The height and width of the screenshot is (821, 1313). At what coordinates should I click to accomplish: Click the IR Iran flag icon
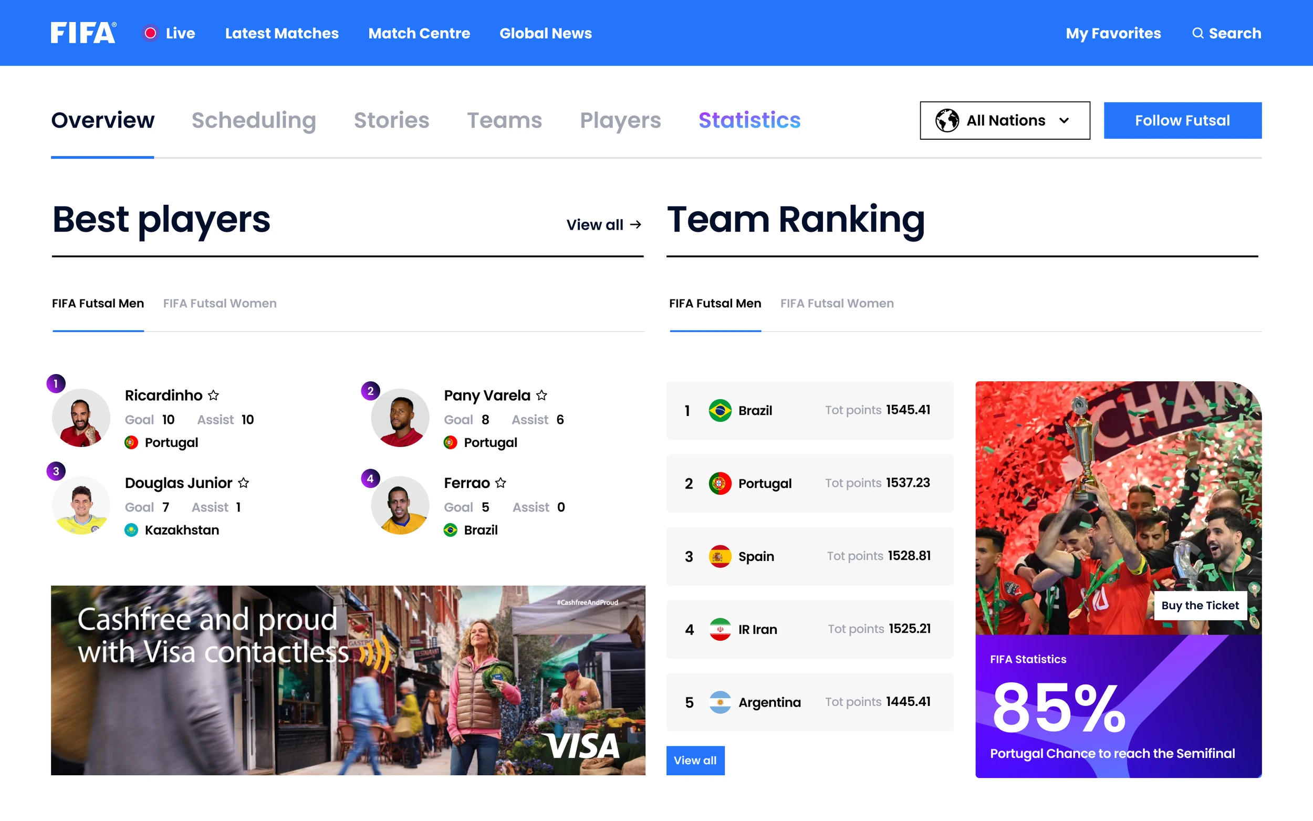720,629
